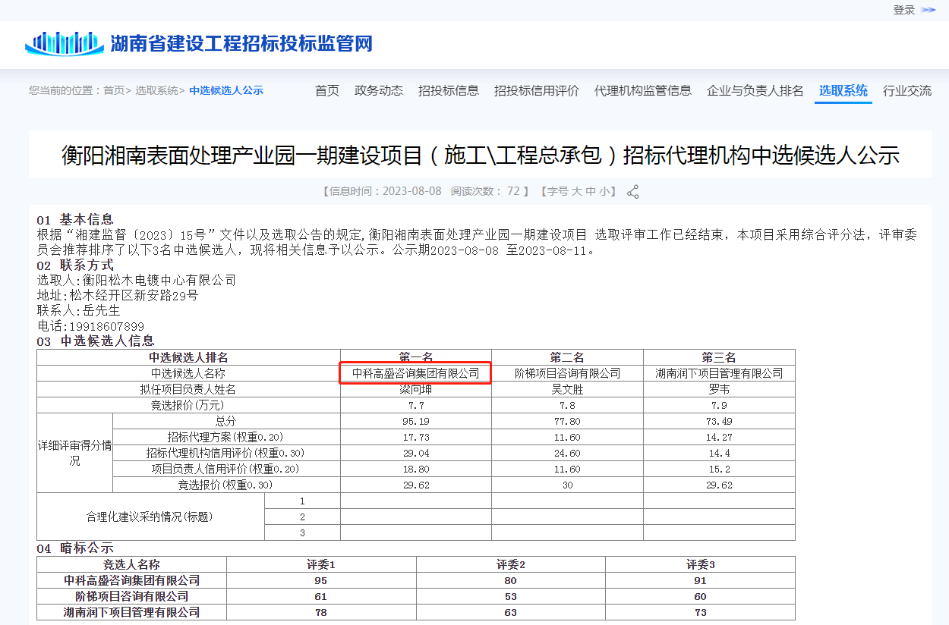Click the 总分 value 77.80
The image size is (949, 625).
click(x=567, y=422)
